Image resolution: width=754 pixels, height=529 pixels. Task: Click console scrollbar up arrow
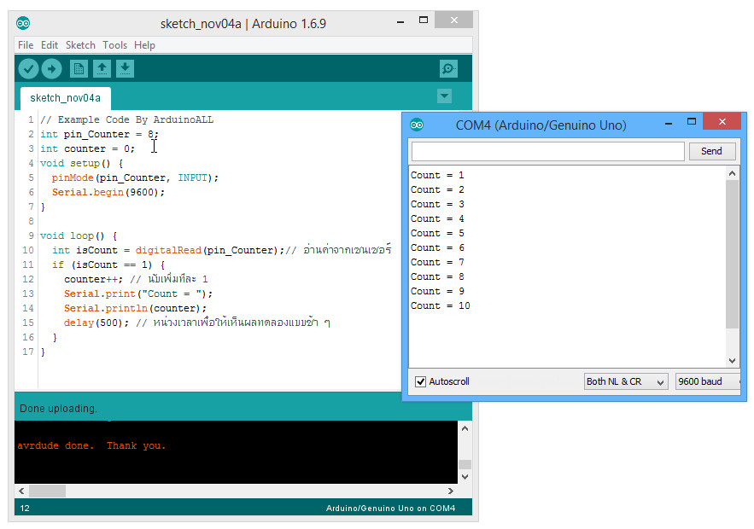click(465, 428)
